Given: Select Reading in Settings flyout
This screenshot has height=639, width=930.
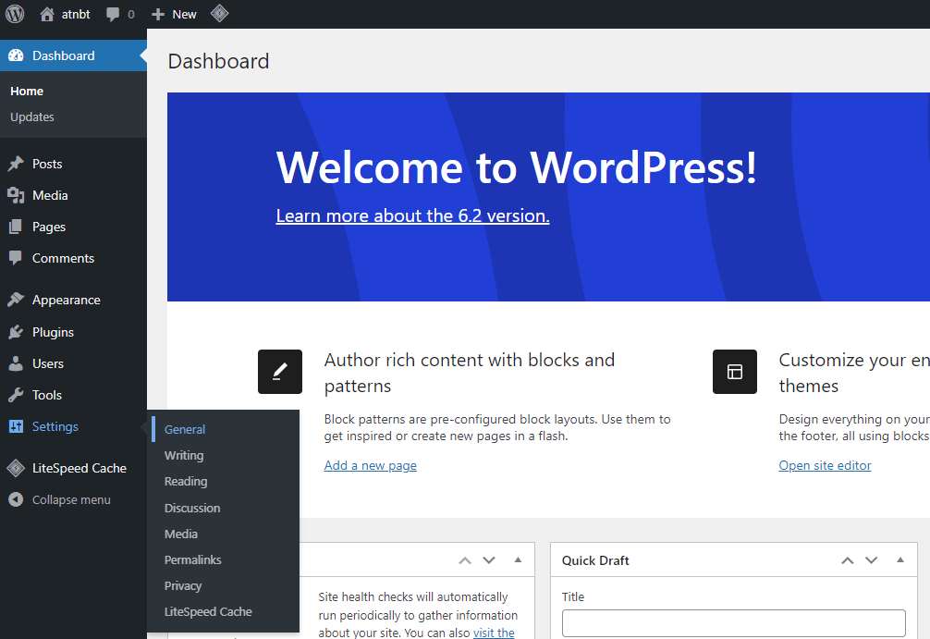Looking at the screenshot, I should tap(186, 482).
